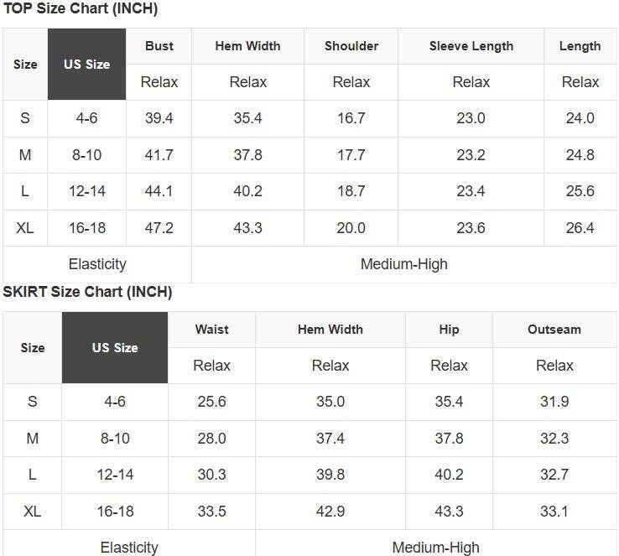Click the TOP Size Chart (INCH) heading

pyautogui.click(x=81, y=9)
